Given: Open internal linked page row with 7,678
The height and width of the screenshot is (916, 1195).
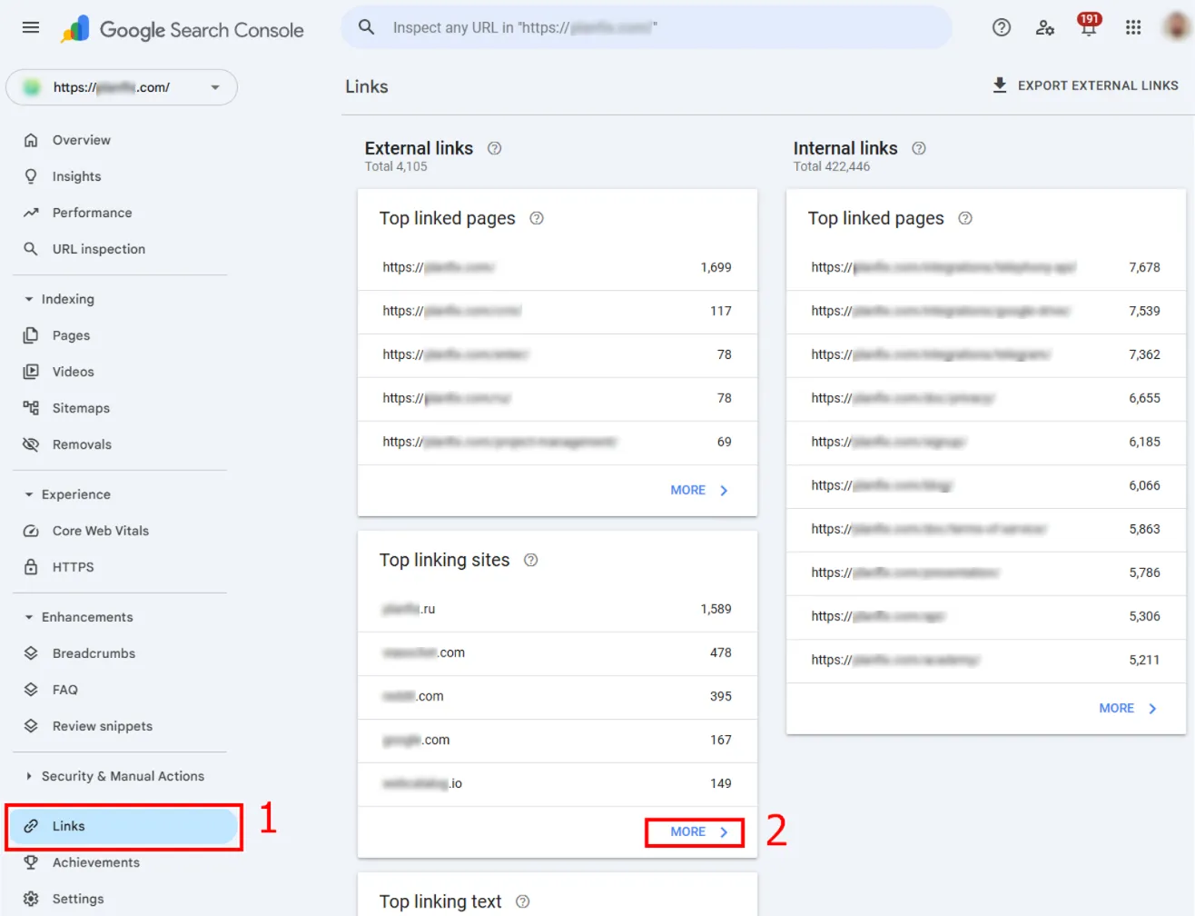Looking at the screenshot, I should pos(986,267).
